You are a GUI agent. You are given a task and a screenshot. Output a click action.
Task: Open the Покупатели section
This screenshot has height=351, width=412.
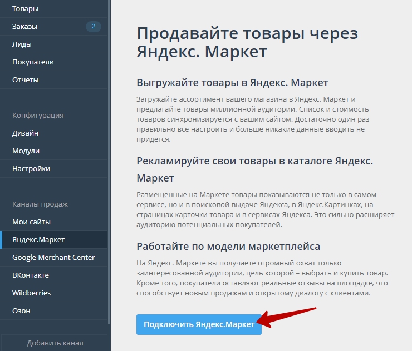click(53, 62)
